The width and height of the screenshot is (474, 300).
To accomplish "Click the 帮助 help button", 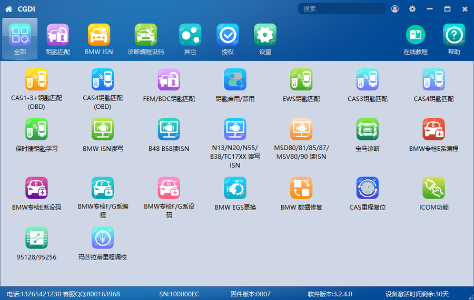I will [453, 39].
